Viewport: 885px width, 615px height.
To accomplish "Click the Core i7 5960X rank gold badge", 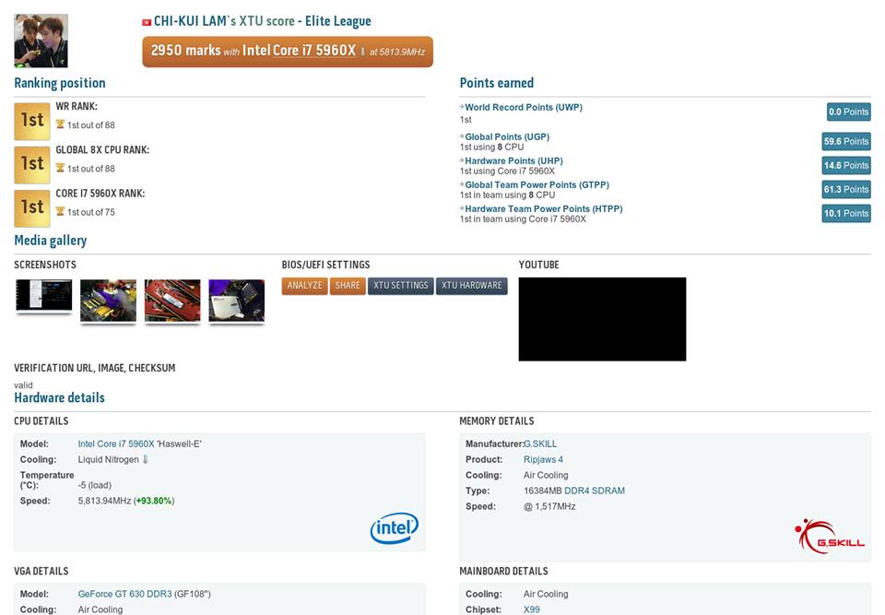I will pyautogui.click(x=32, y=207).
